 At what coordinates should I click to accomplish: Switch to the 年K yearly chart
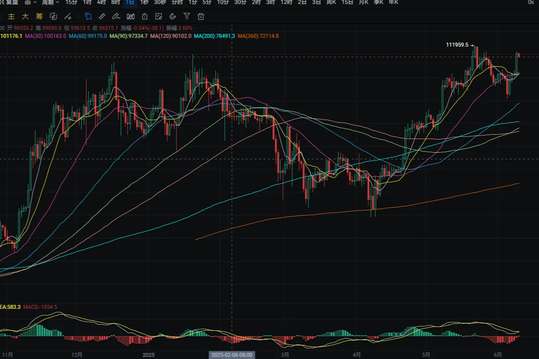click(393, 2)
